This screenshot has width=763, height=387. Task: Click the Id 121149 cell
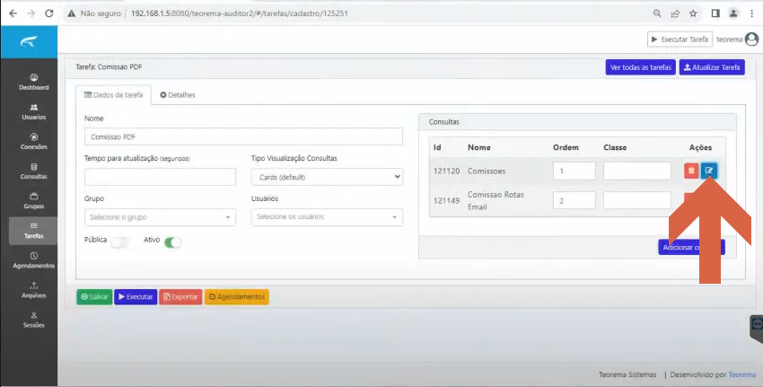pyautogui.click(x=446, y=200)
